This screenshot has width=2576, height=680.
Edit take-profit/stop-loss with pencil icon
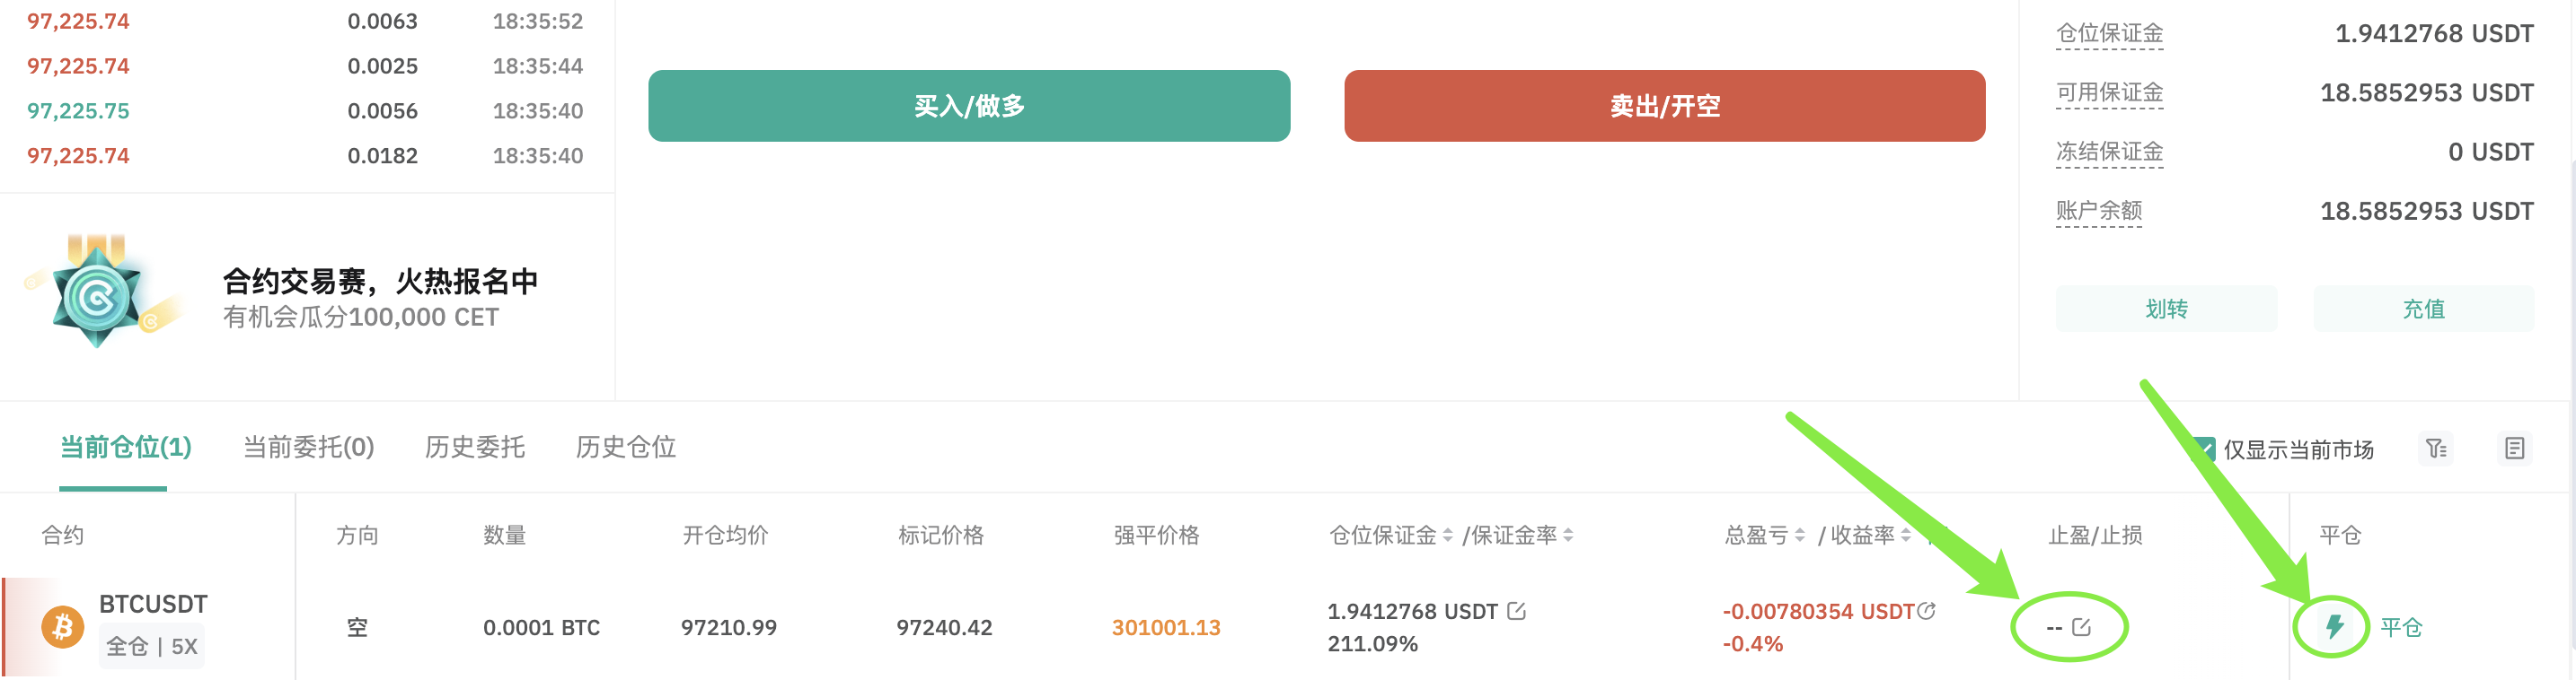2082,627
